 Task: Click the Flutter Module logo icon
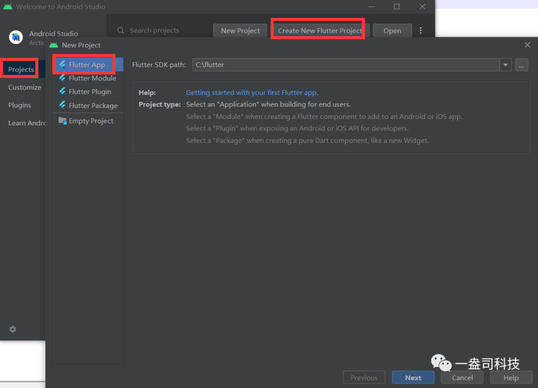click(x=62, y=78)
